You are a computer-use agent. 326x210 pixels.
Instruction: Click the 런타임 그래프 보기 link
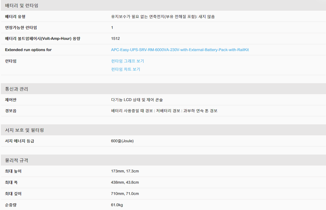[x=127, y=61]
